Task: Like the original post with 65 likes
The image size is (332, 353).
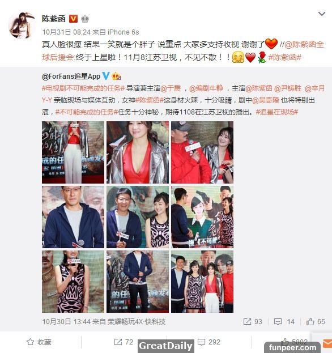Action: (x=316, y=321)
